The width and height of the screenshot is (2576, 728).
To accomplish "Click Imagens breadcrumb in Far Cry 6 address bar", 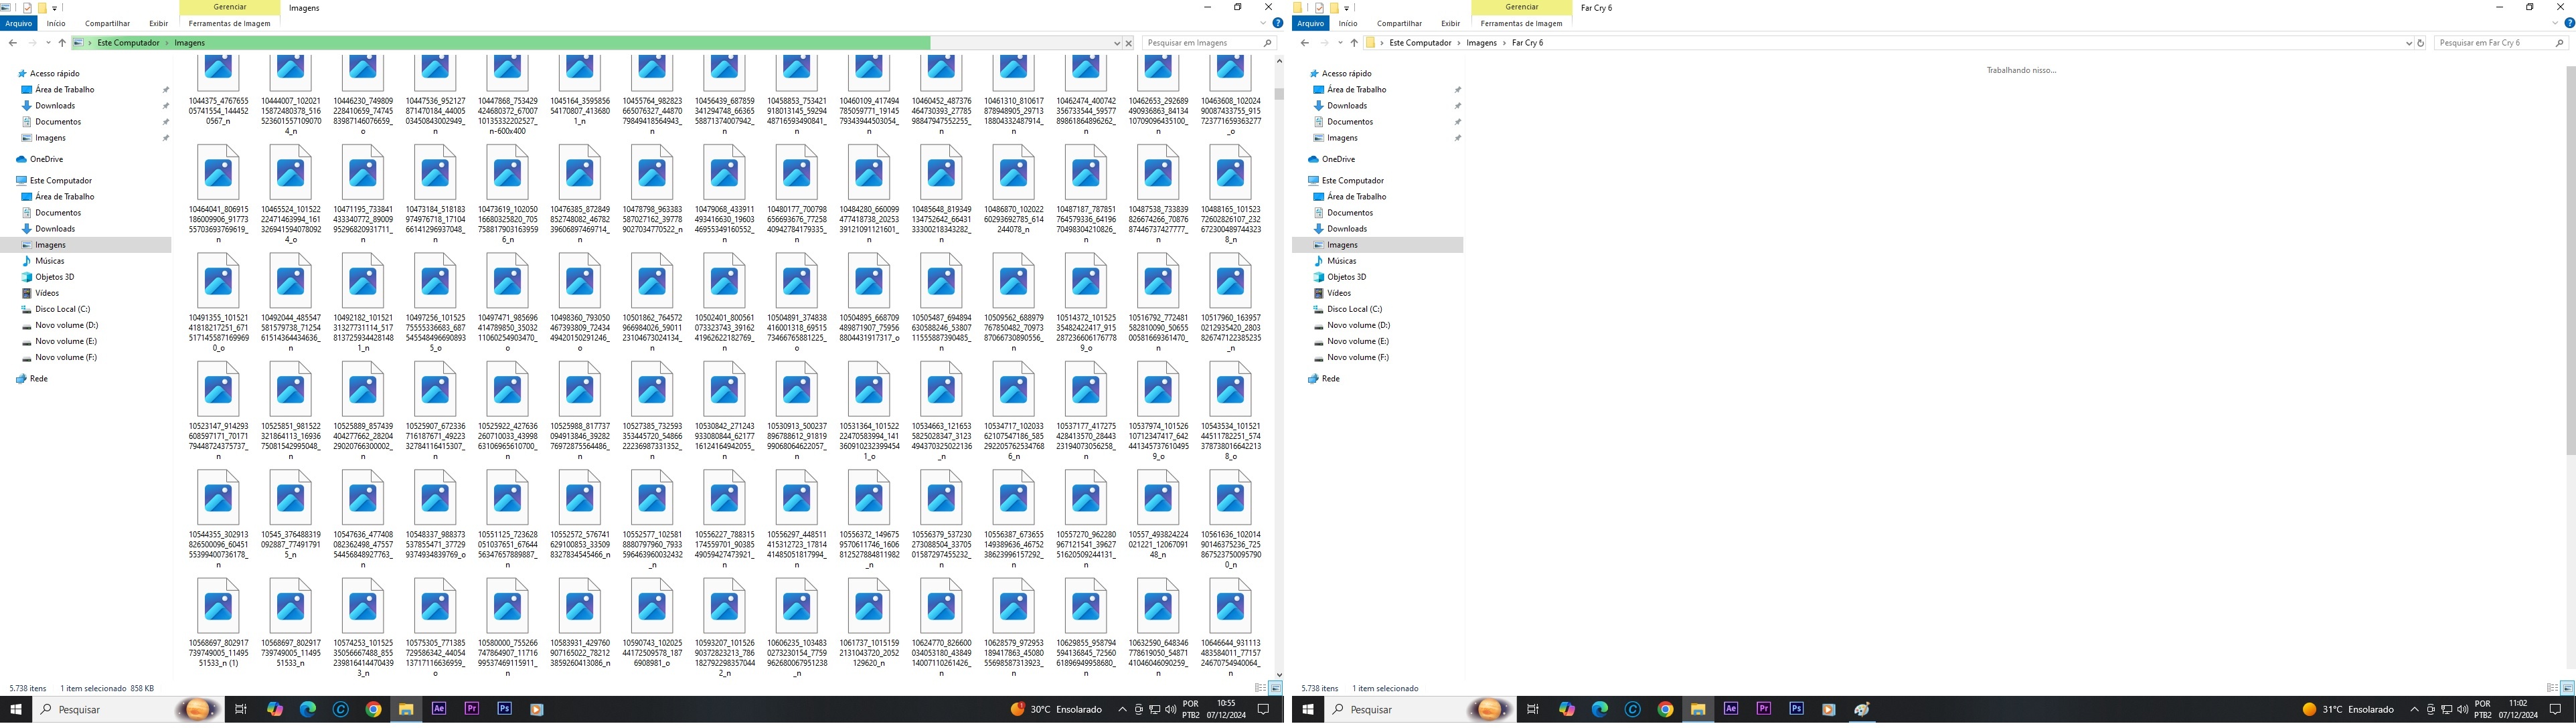I will coord(1481,43).
